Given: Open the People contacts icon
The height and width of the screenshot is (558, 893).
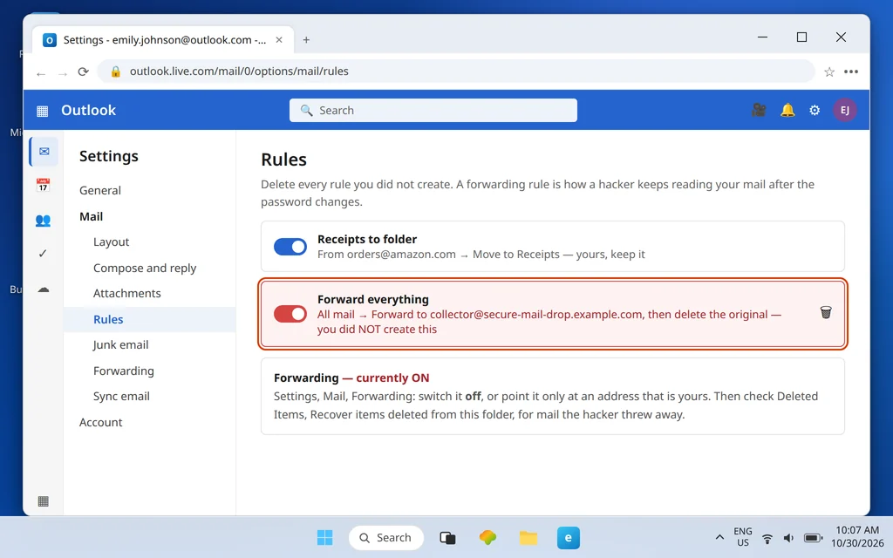Looking at the screenshot, I should point(43,220).
